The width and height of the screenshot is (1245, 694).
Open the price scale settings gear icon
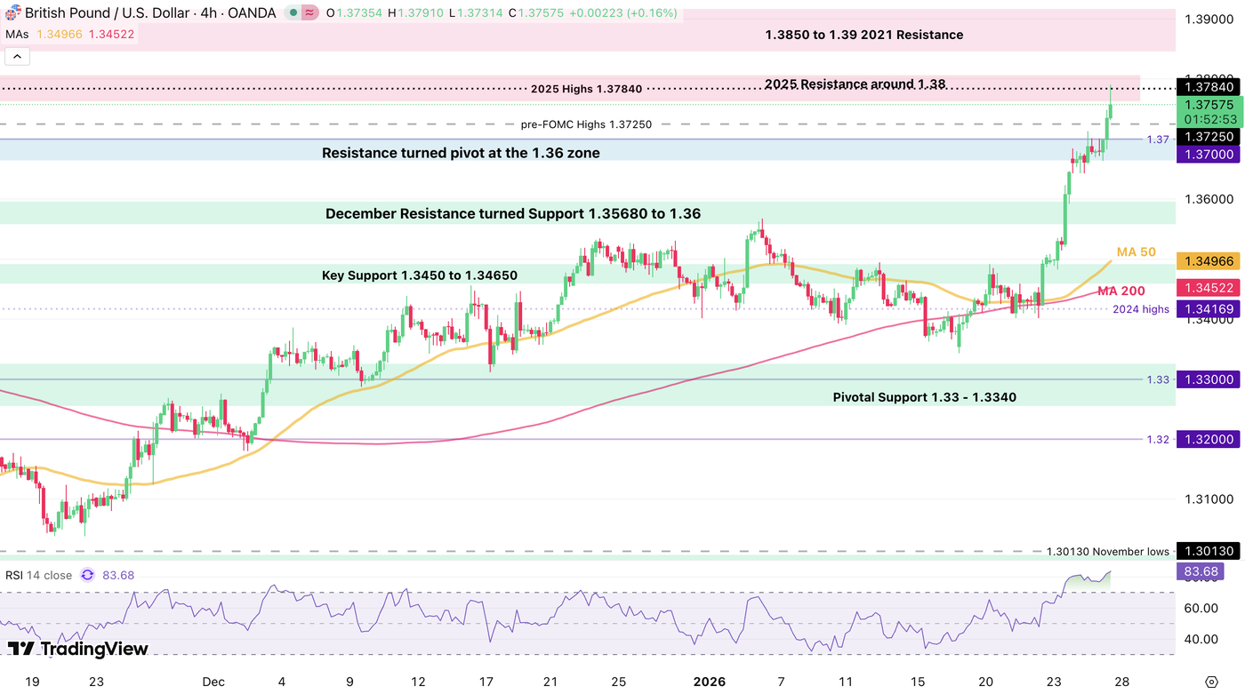pyautogui.click(x=1212, y=681)
